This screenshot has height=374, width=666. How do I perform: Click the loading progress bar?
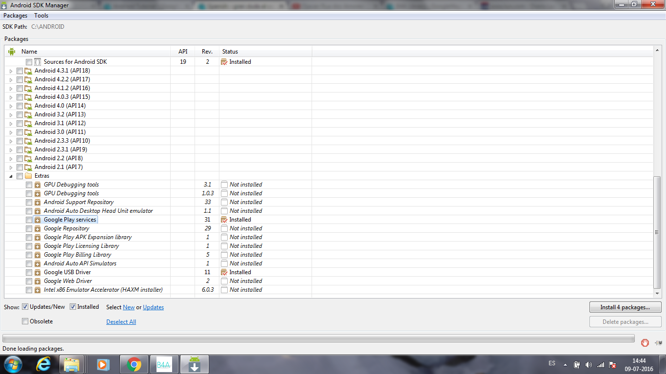click(318, 338)
